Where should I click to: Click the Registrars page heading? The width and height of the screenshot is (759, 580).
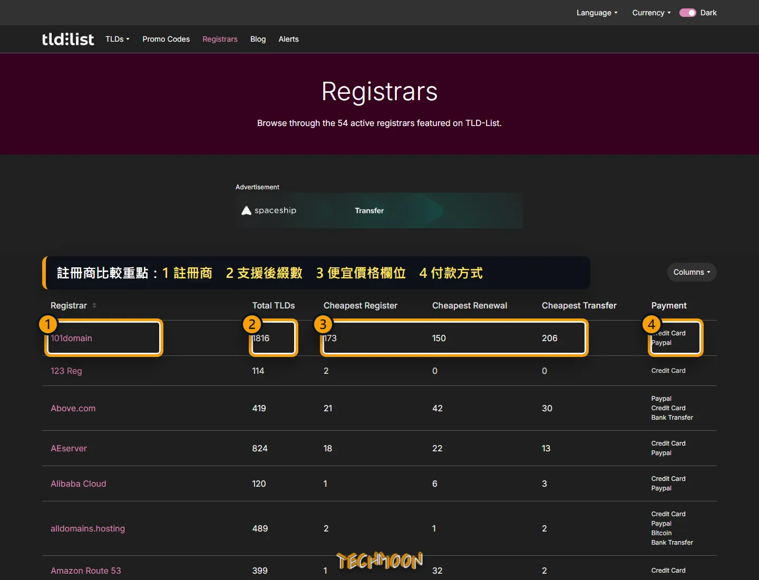[x=379, y=92]
